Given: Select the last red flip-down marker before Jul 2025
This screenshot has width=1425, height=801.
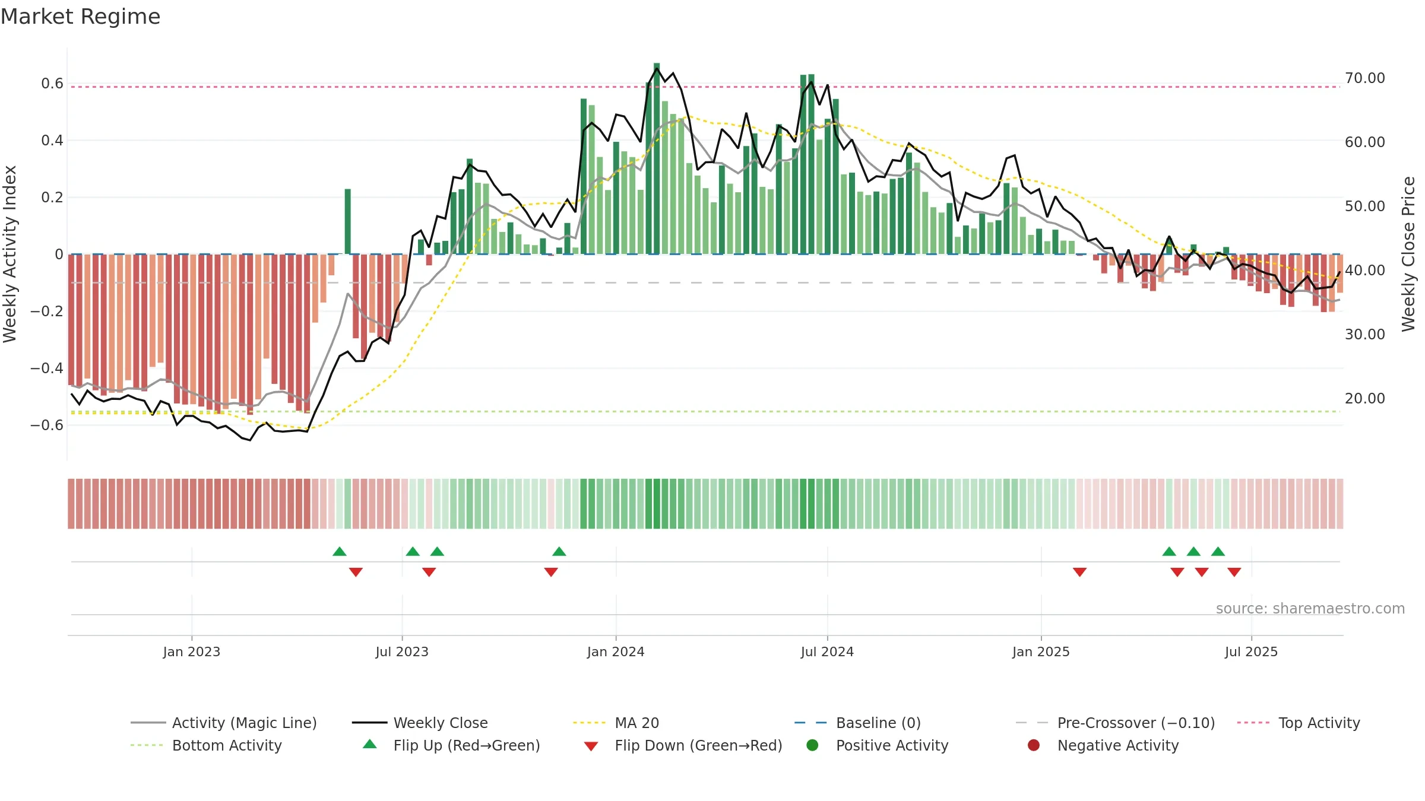Looking at the screenshot, I should click(x=1234, y=572).
